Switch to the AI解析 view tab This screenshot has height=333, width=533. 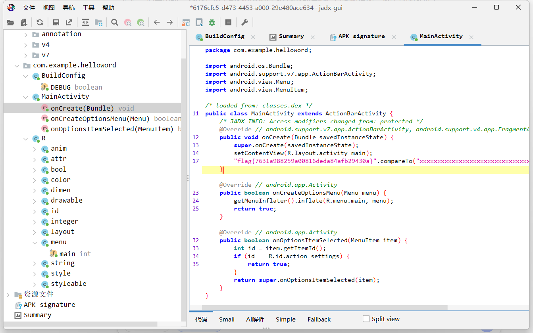click(x=255, y=319)
